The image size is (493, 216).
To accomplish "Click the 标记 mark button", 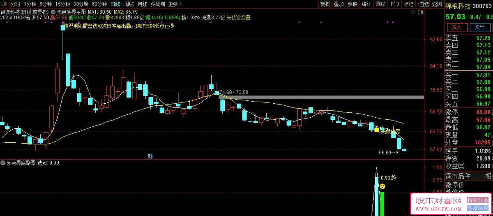I will point(408,4).
